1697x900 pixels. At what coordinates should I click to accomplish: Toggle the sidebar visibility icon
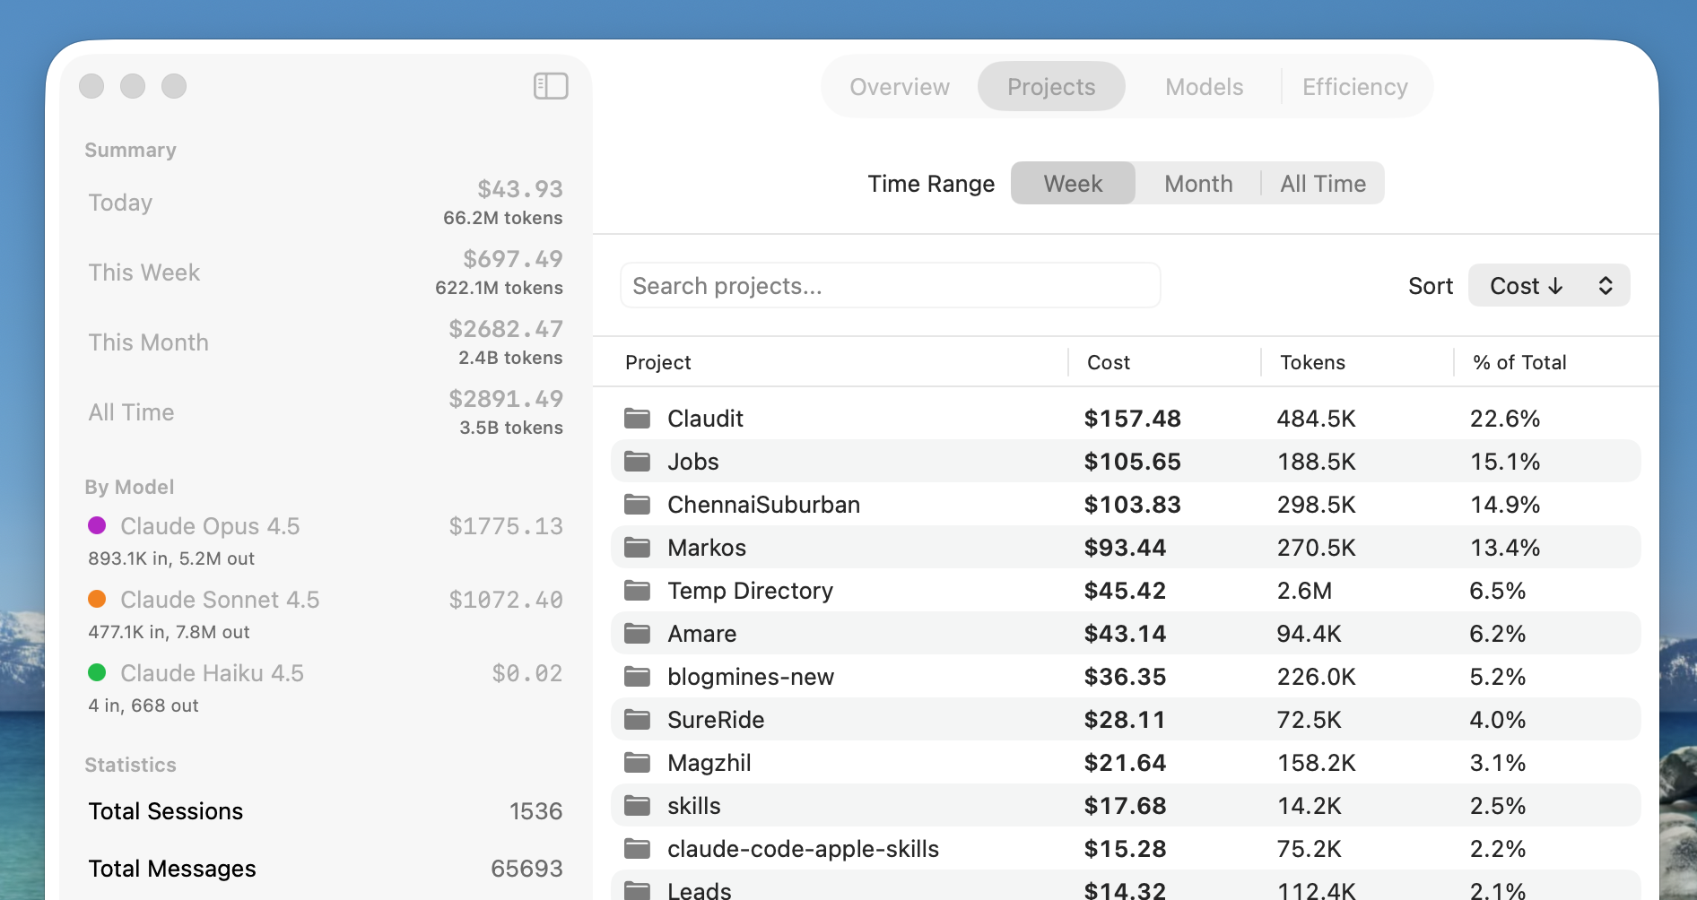(550, 86)
